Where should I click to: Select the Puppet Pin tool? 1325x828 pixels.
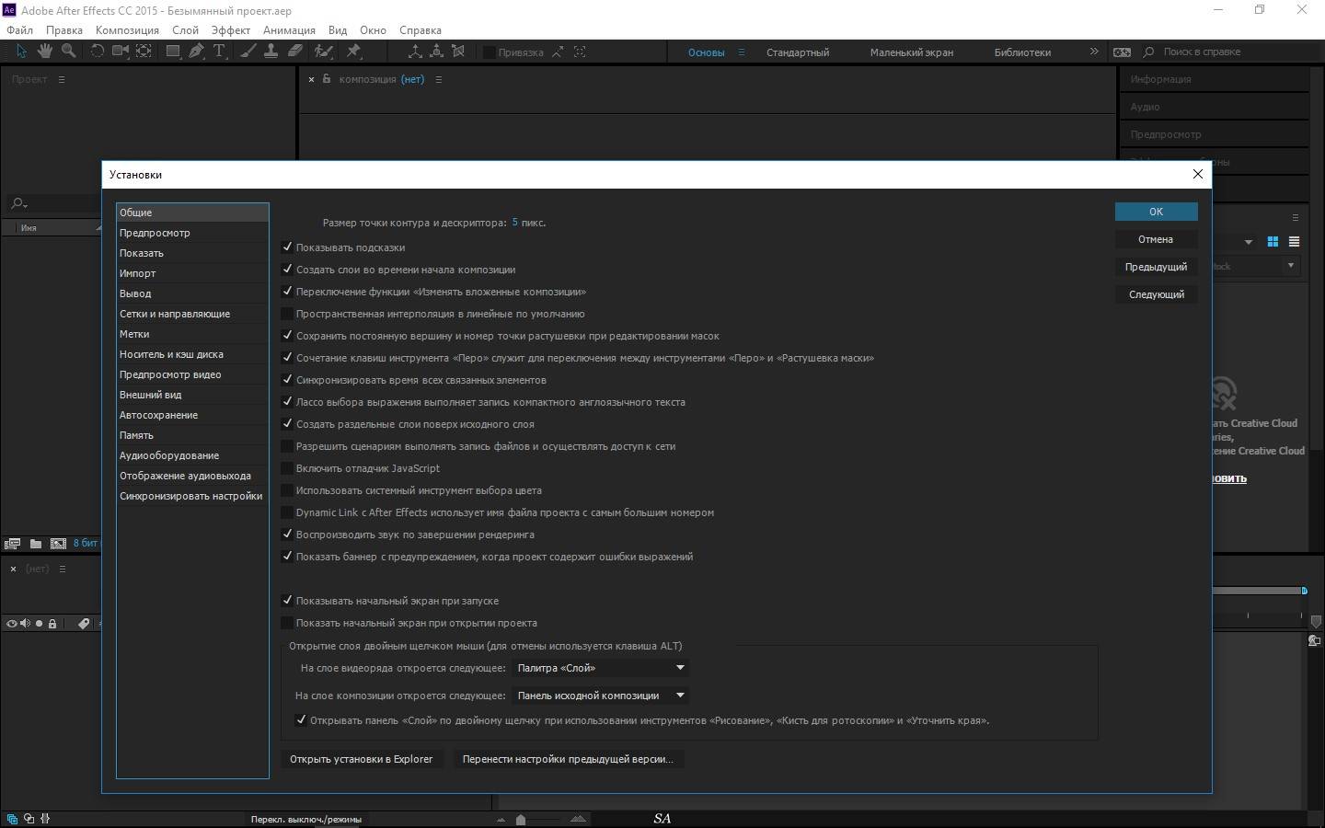(x=353, y=52)
